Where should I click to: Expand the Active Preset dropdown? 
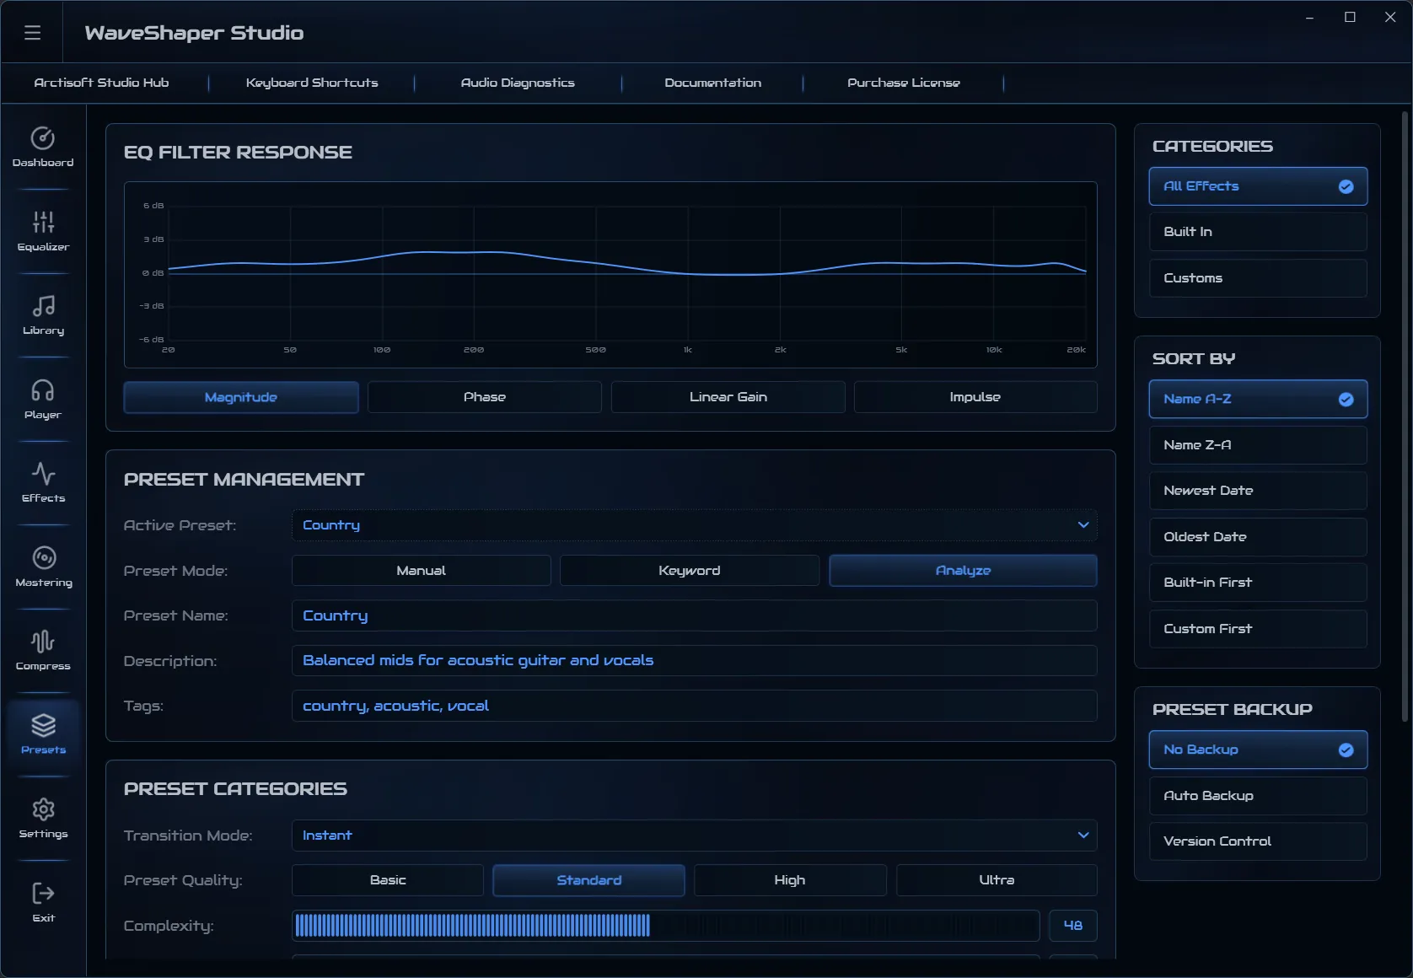[695, 525]
